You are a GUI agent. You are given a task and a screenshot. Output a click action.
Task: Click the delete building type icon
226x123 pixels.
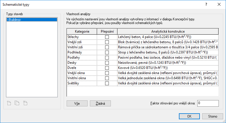(x=25, y=103)
